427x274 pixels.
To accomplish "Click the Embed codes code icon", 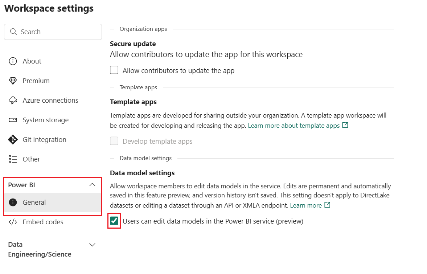I will pos(13,222).
